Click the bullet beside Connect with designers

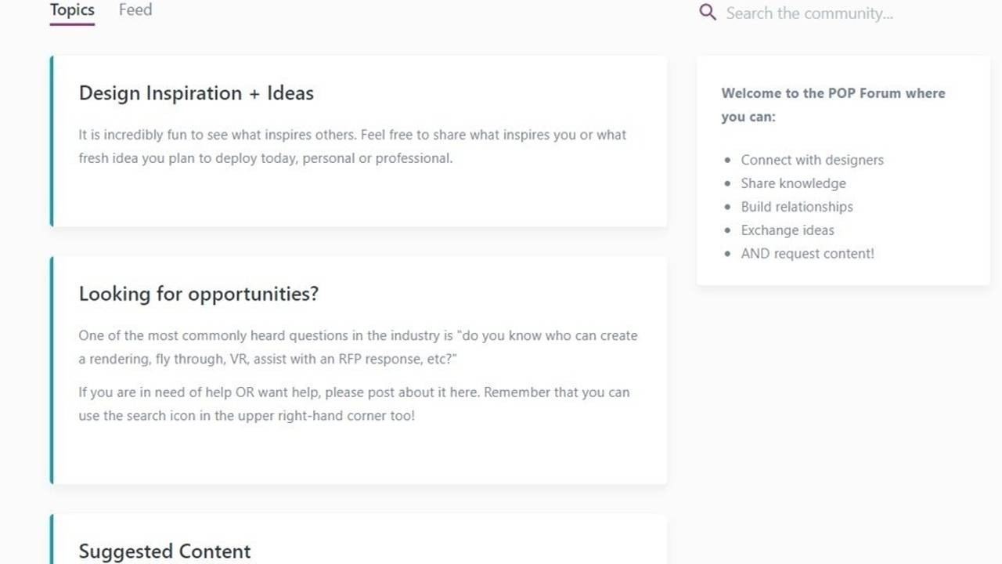tap(727, 160)
